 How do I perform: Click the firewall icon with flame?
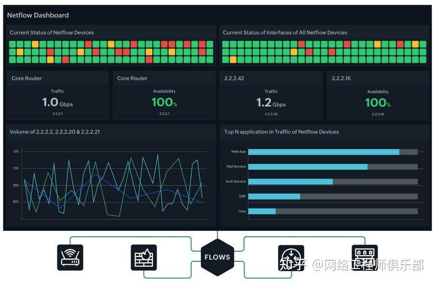[144, 257]
